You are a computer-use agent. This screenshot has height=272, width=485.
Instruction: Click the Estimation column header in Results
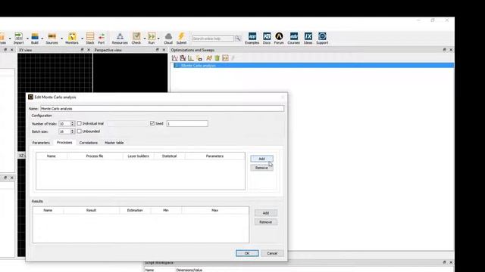(135, 210)
